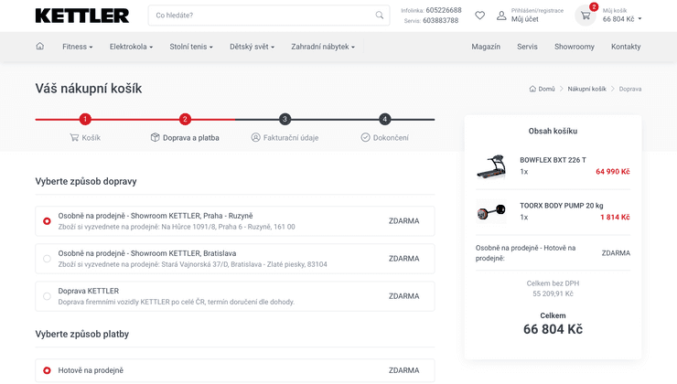Expand the Elektrokola menu dropdown
The image size is (677, 384).
tap(131, 47)
